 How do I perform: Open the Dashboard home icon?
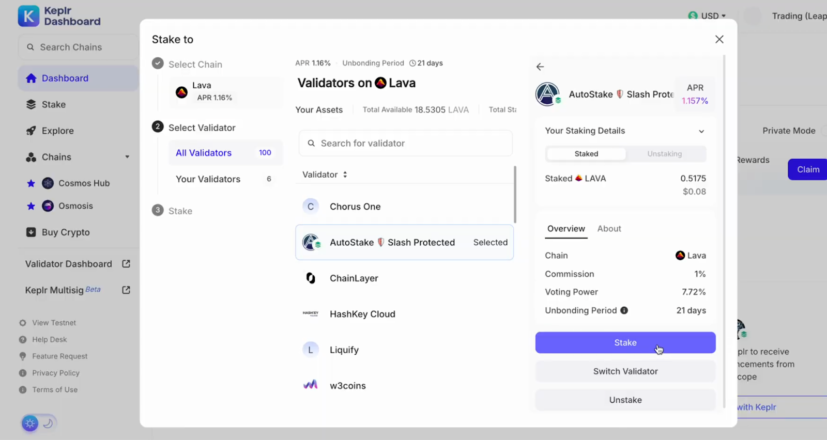point(31,78)
